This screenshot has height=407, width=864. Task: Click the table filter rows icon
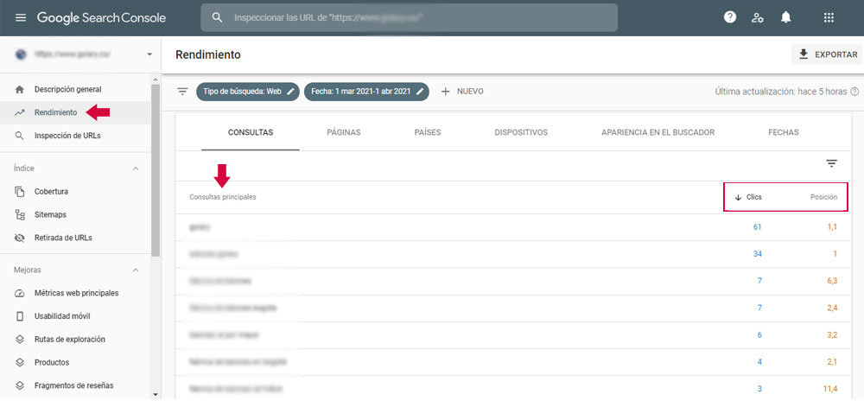click(831, 163)
